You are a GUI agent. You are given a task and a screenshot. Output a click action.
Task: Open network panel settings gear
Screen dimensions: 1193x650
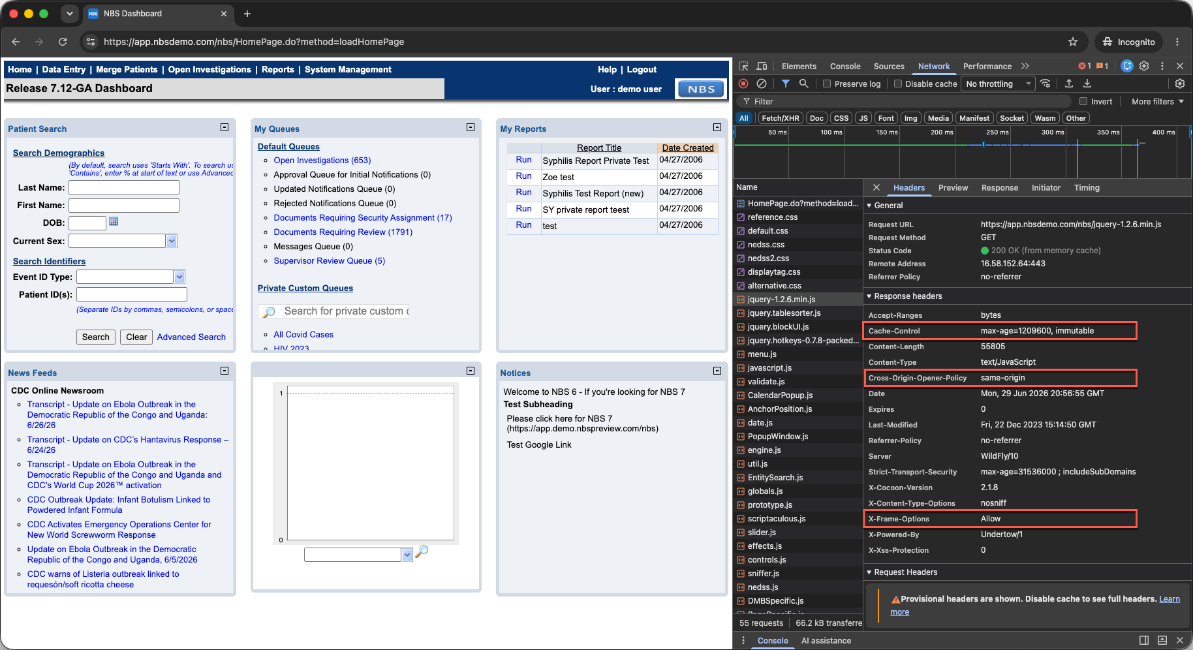pos(1180,84)
